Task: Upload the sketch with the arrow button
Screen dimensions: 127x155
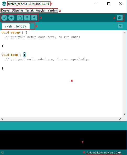Action: pos(11,18)
